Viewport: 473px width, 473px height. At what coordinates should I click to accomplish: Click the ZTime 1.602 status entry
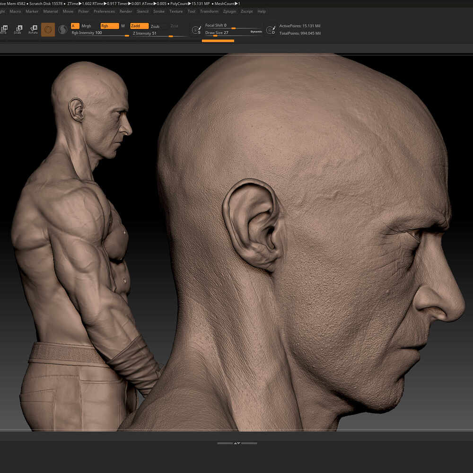point(79,4)
